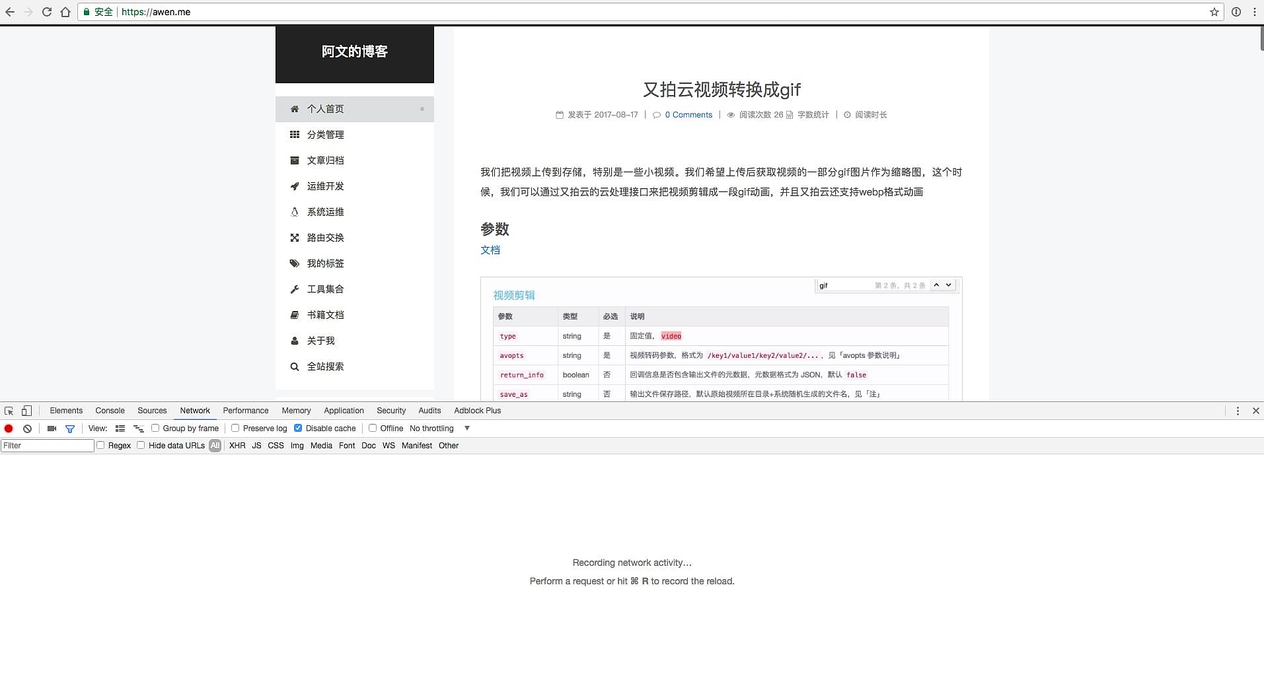Click the network Filter text field
Screen dimensions: 1264x688
tap(48, 446)
